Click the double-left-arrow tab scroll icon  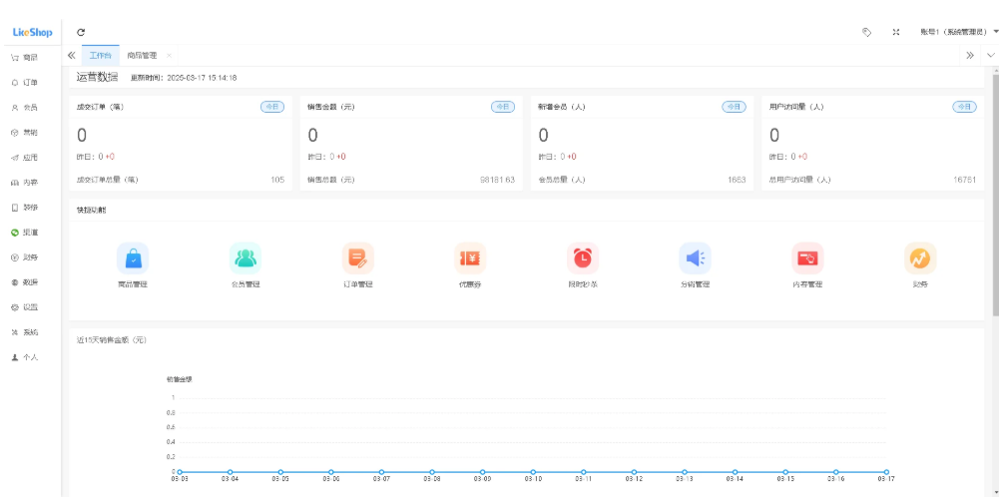coord(72,56)
